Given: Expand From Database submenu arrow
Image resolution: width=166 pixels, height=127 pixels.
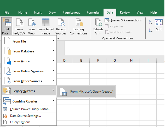Looking at the screenshot, I should point(53,51).
